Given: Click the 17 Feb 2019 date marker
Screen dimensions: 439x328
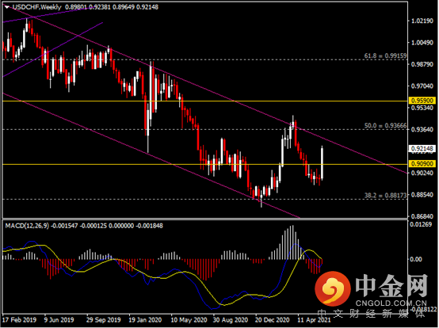Looking at the screenshot, I should point(19,319).
